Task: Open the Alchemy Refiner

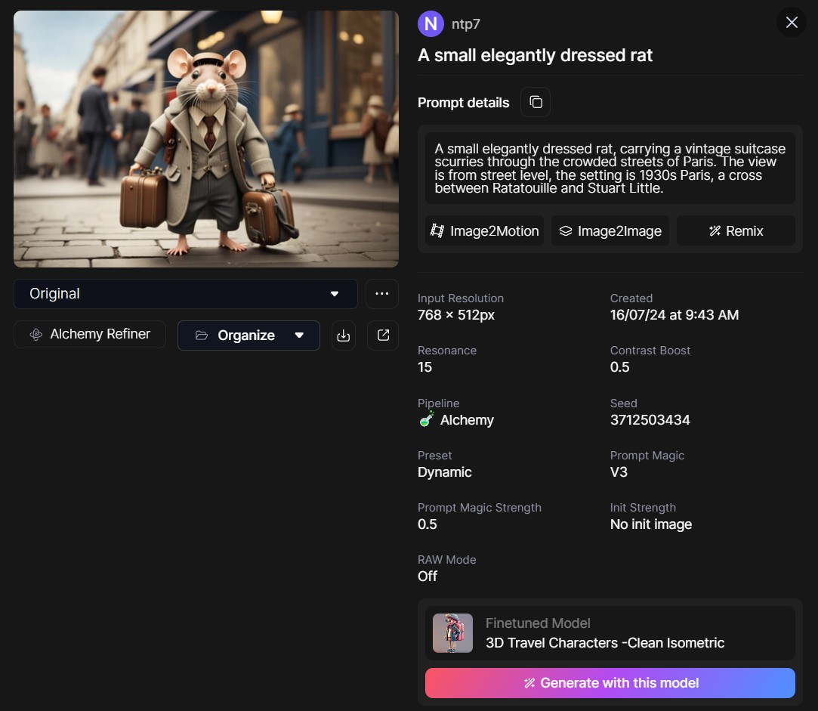Action: tap(90, 334)
